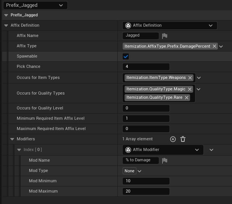232x204 pixels.
Task: Edit the Affix Name field Jagged
Action: tap(141, 35)
